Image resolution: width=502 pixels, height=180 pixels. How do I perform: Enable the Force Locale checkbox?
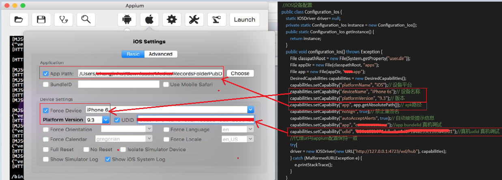click(166, 139)
